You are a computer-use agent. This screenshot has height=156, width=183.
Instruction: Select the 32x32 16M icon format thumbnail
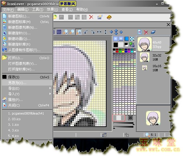(144, 57)
